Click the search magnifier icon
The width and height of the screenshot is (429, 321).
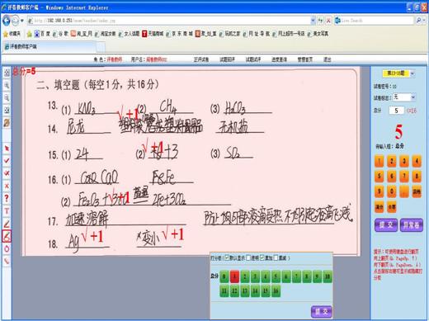[x=418, y=21]
